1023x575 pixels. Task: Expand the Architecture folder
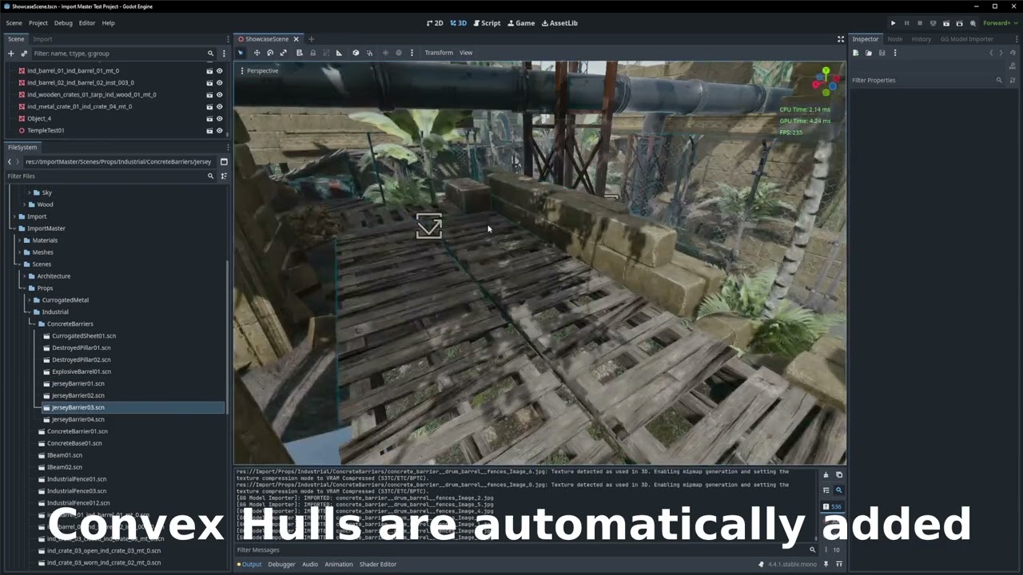coord(22,276)
